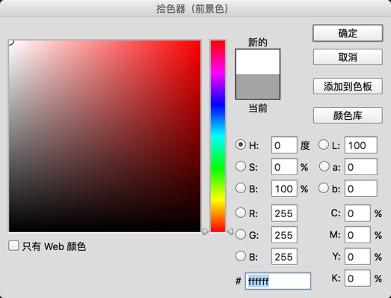Click the hex color code field
391x298 pixels.
pos(278,282)
